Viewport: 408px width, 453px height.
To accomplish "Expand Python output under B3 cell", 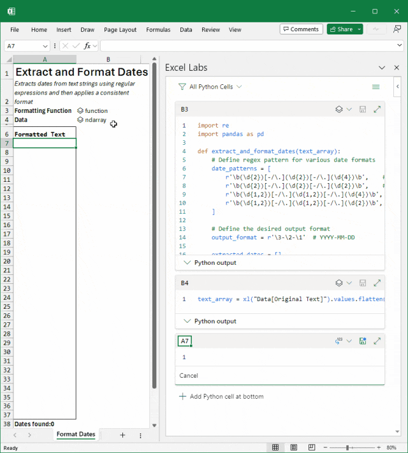I will (210, 262).
